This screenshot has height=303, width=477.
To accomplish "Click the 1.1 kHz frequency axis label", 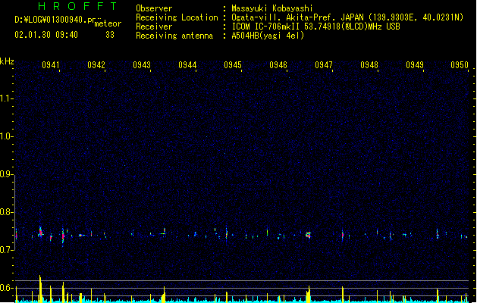I will [x=6, y=98].
